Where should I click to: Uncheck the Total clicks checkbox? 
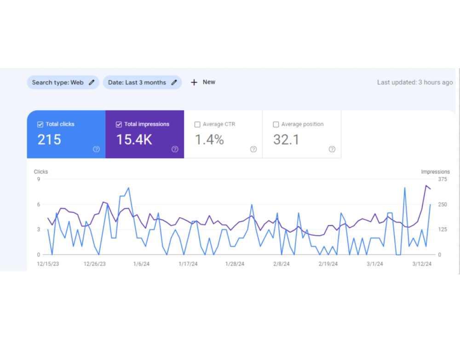point(40,124)
